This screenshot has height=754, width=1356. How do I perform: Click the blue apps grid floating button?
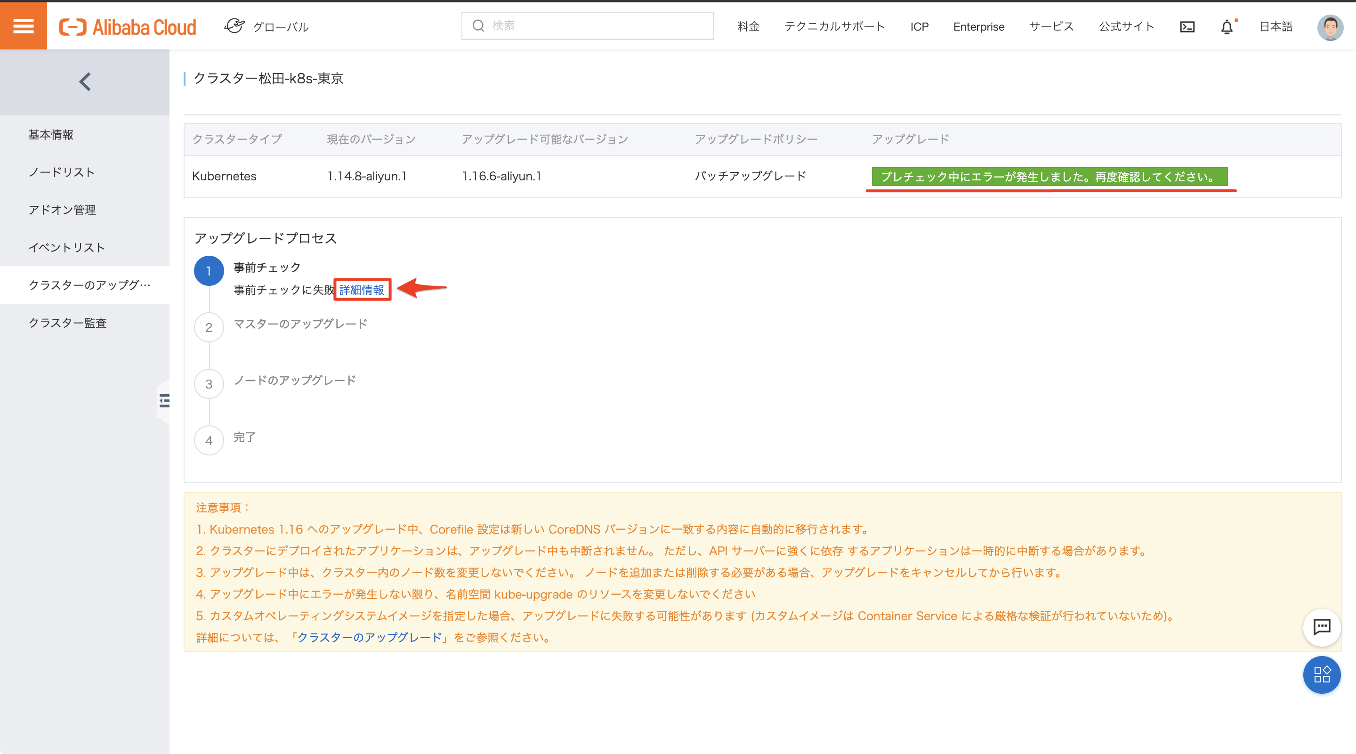1321,674
